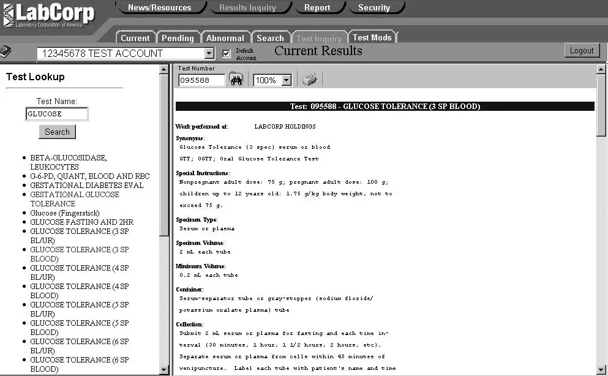Image resolution: width=608 pixels, height=376 pixels.
Task: Switch to the Abnormal tab
Action: [x=225, y=37]
